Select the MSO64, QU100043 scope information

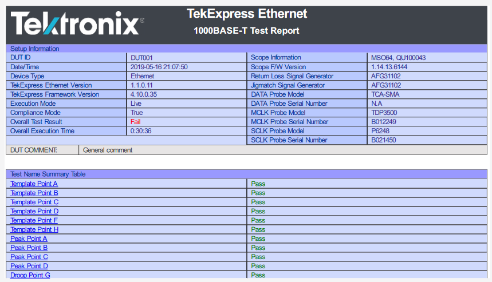coord(398,58)
